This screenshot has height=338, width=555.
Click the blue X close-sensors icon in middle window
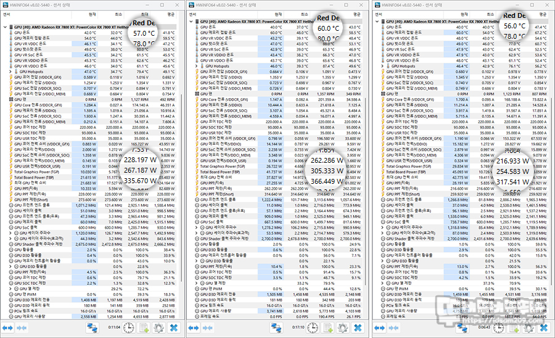[x=358, y=328]
